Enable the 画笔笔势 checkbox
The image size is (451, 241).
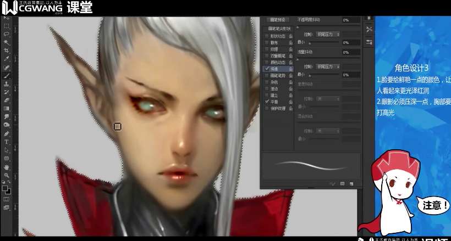tap(267, 76)
